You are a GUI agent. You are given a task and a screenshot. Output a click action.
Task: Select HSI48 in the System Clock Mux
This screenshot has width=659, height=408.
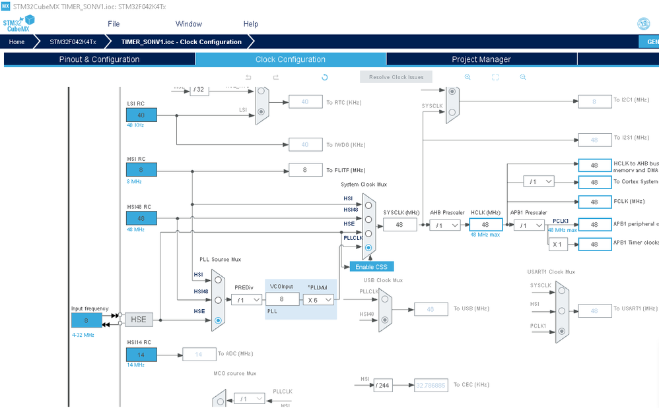[368, 219]
